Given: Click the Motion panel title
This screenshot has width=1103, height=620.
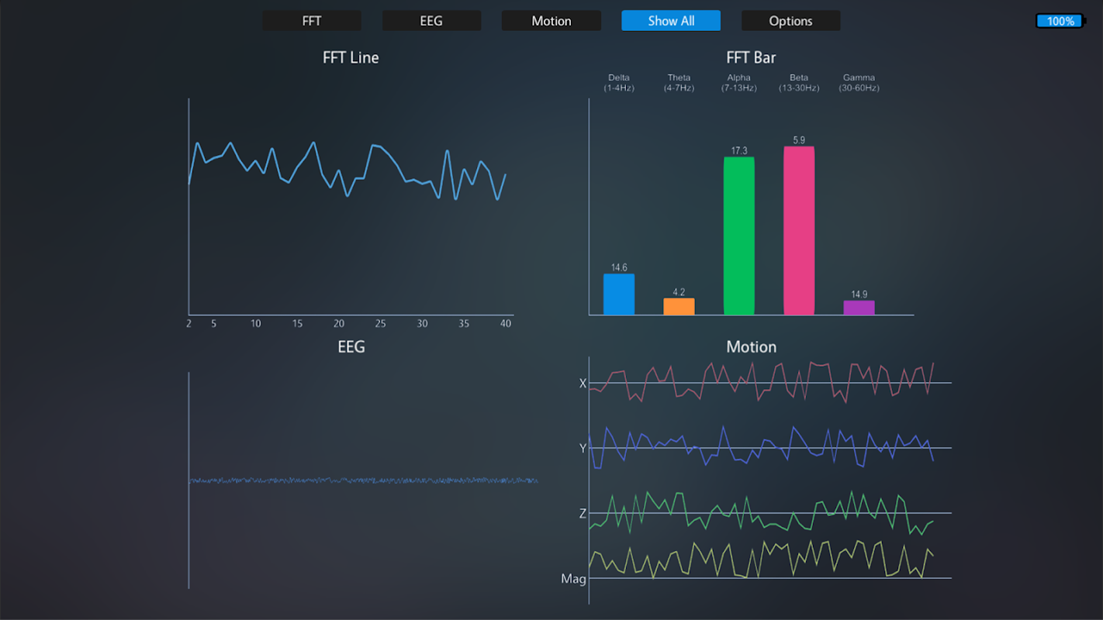Looking at the screenshot, I should pos(751,346).
